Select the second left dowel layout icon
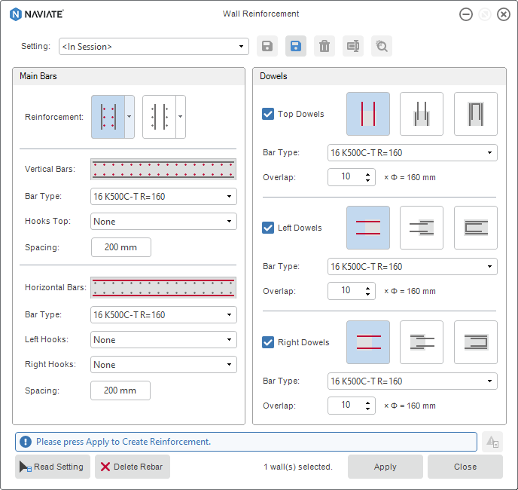 (421, 228)
